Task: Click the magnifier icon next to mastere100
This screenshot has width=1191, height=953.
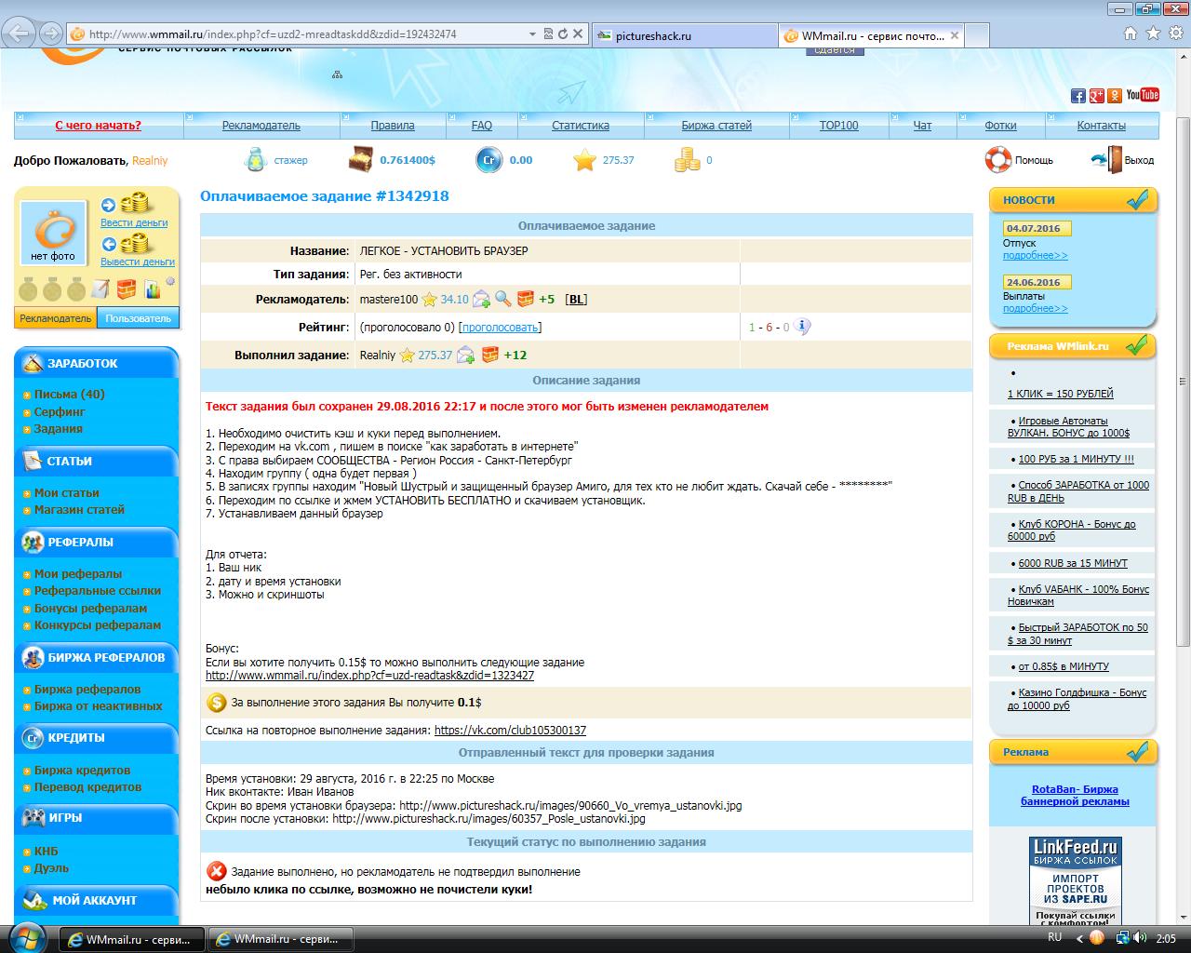Action: coord(503,299)
